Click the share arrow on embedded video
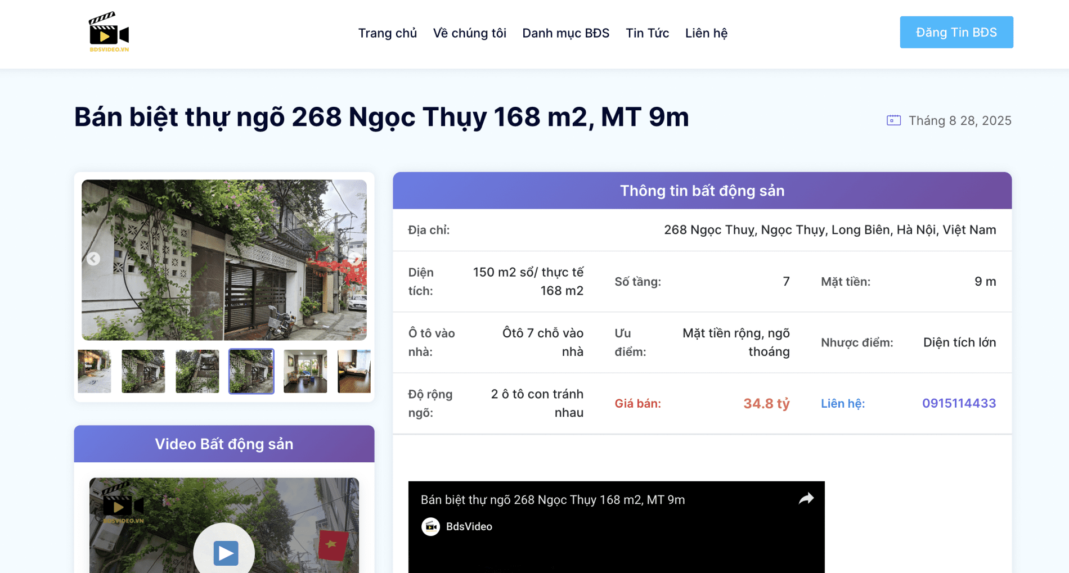This screenshot has width=1069, height=573. [x=806, y=499]
